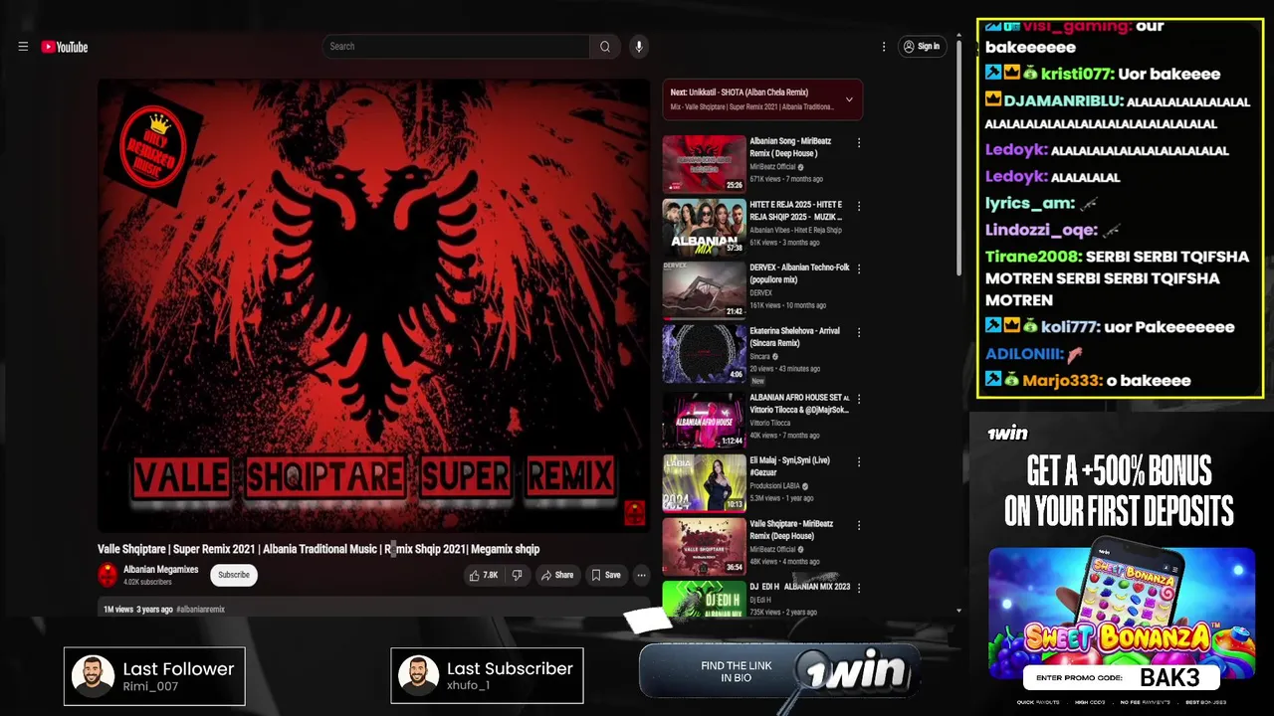The image size is (1274, 716).
Task: Open options for Valle Shqiptare MiriBeatz Remix
Action: pyautogui.click(x=859, y=525)
